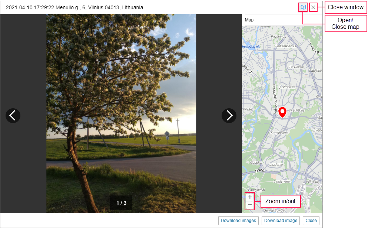Toggle the map panel with map icon

coord(302,7)
